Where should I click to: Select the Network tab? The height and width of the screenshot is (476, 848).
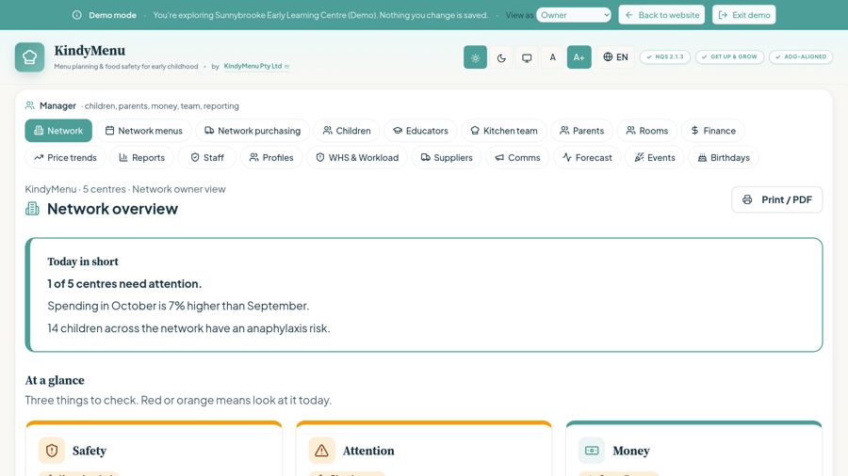(58, 131)
